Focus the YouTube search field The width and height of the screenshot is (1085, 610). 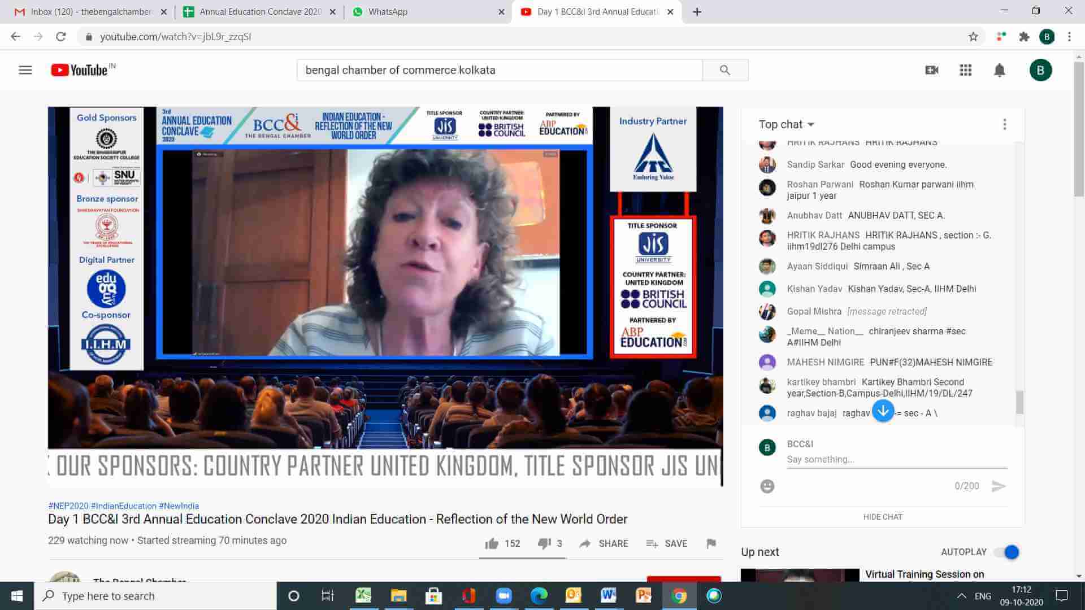point(500,70)
